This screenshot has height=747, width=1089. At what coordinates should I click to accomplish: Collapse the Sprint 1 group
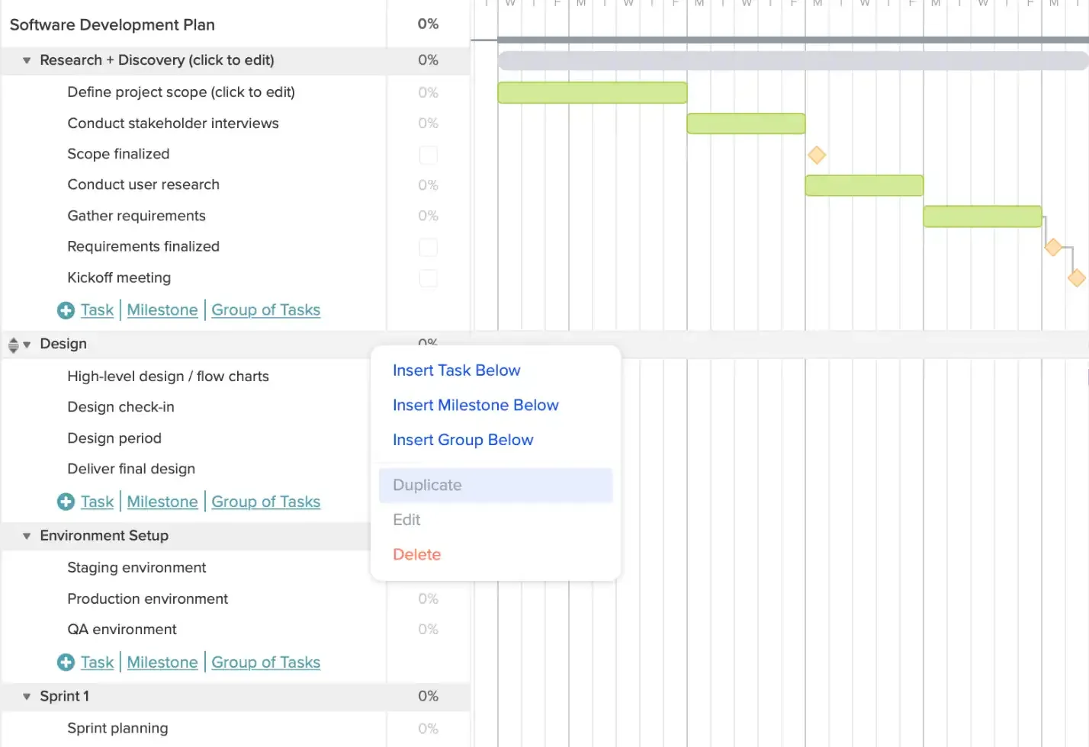[27, 697]
